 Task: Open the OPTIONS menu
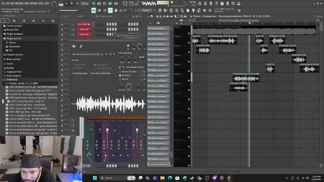[x=34, y=4]
